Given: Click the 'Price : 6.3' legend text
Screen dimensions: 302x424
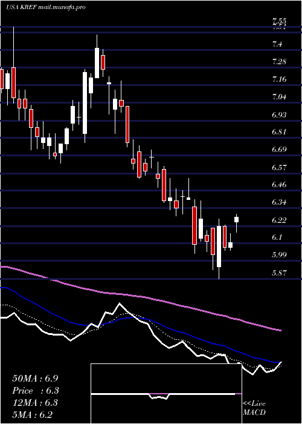Looking at the screenshot, I should click(36, 391).
